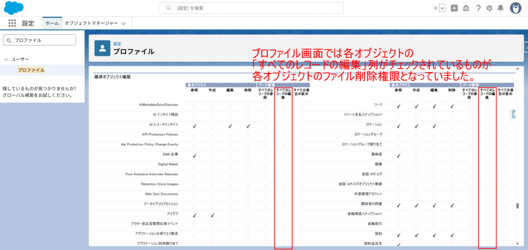Screen dimensions: 528x250
Task: Click the scrollbar down arrow of permissions panel
Action: [x=517, y=243]
